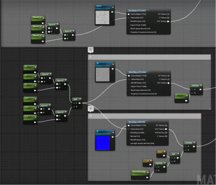Click ProjectionTransitionContrast pin in R comment node
Viewport: 216px width, 185px height.
pyautogui.click(x=129, y=94)
